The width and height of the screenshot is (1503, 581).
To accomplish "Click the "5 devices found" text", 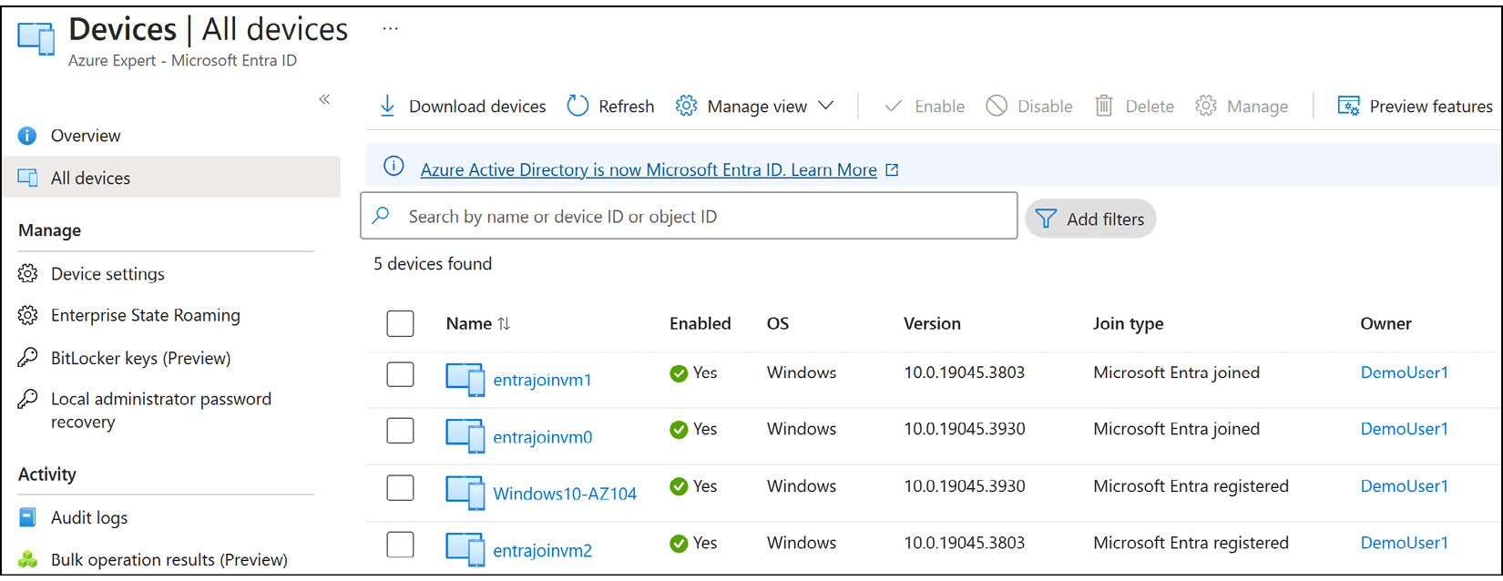I will pos(433,264).
